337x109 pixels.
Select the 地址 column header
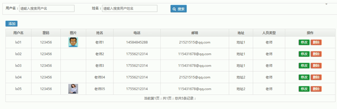click(241, 33)
